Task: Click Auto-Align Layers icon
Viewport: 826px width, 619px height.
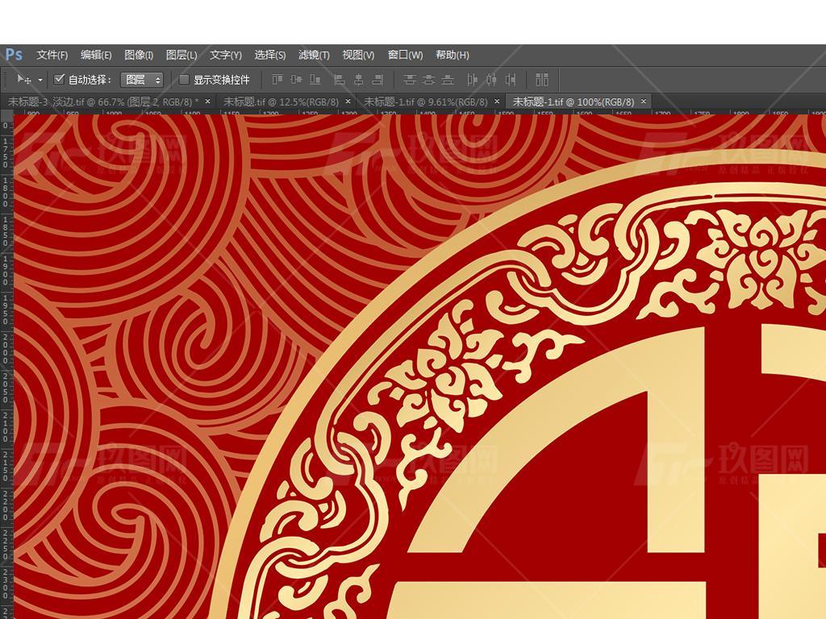Action: pos(542,80)
